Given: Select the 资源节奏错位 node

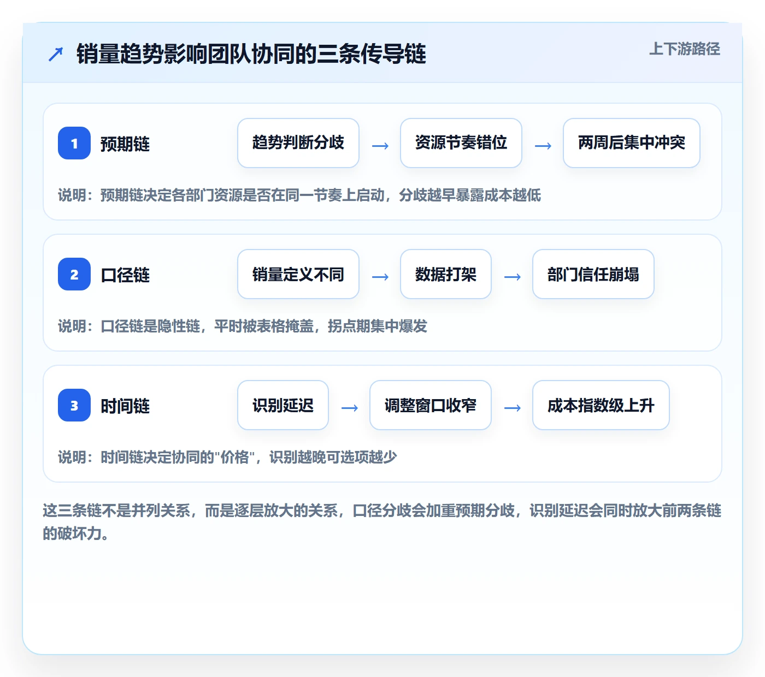Looking at the screenshot, I should pyautogui.click(x=461, y=143).
